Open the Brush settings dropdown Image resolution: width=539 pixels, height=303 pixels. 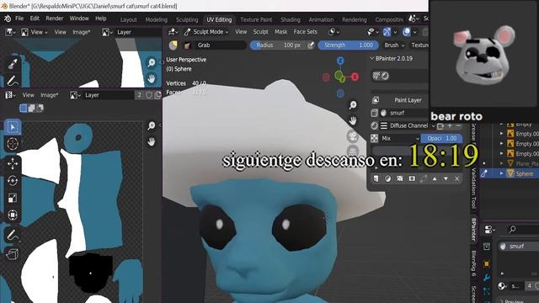(x=394, y=45)
